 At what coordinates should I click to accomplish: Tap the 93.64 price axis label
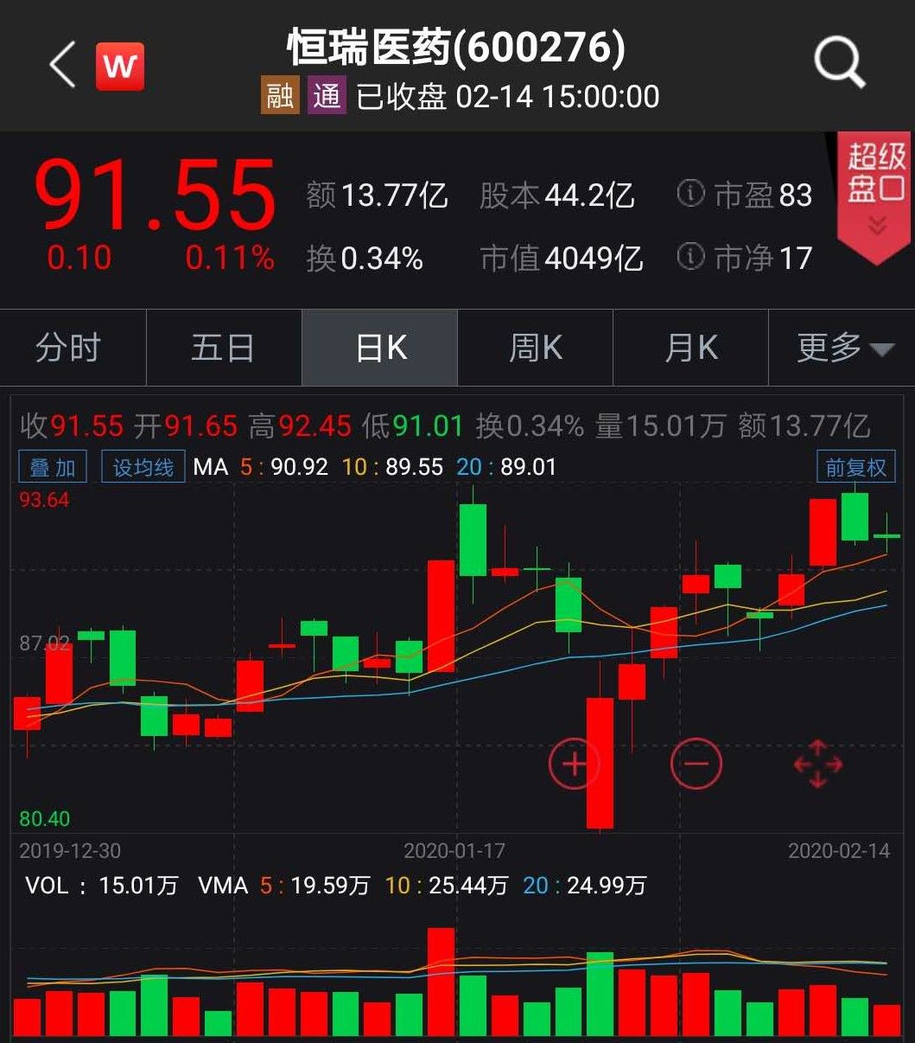coord(44,500)
